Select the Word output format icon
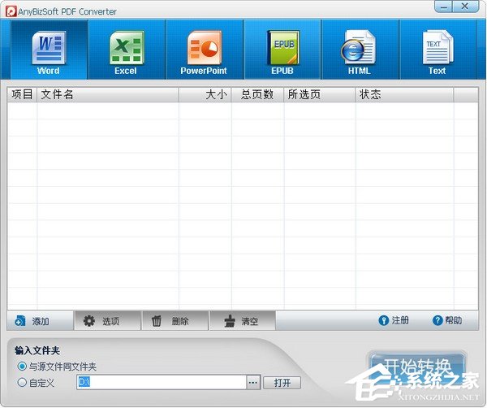 (x=49, y=50)
